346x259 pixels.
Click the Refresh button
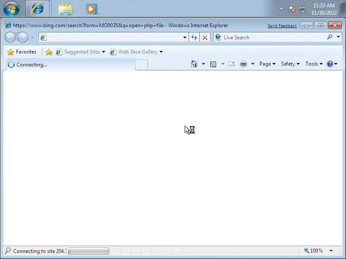pos(194,37)
